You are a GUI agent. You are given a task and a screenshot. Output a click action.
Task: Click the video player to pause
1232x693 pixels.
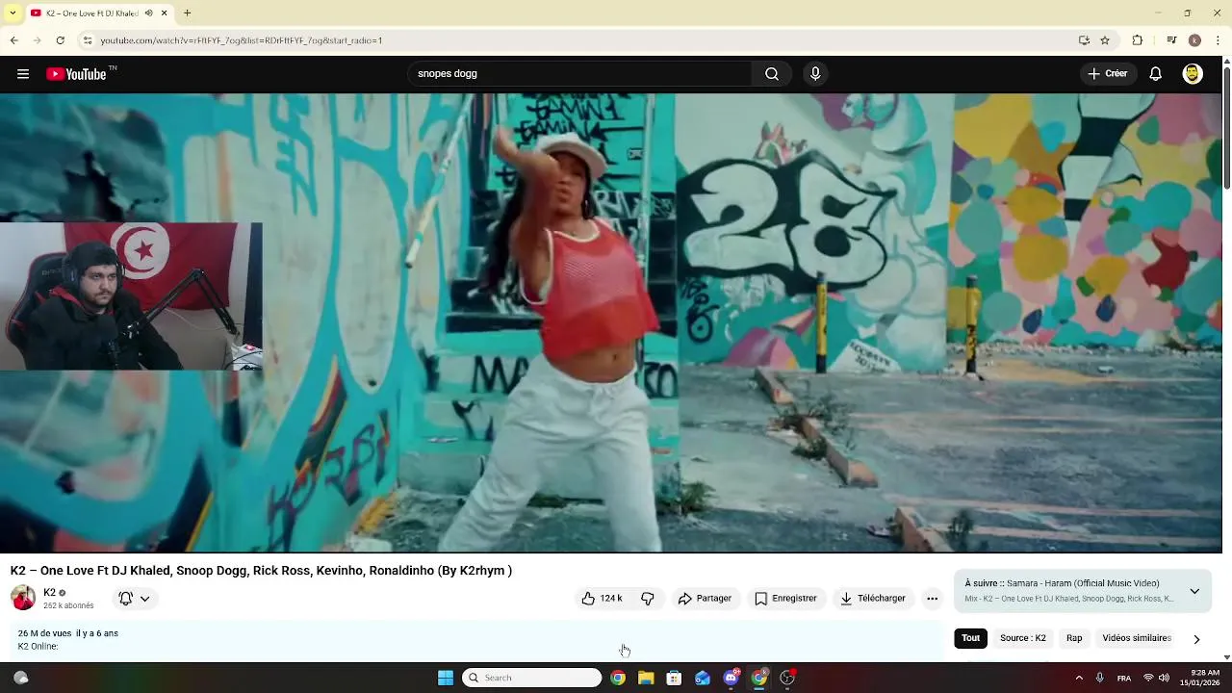(x=610, y=322)
